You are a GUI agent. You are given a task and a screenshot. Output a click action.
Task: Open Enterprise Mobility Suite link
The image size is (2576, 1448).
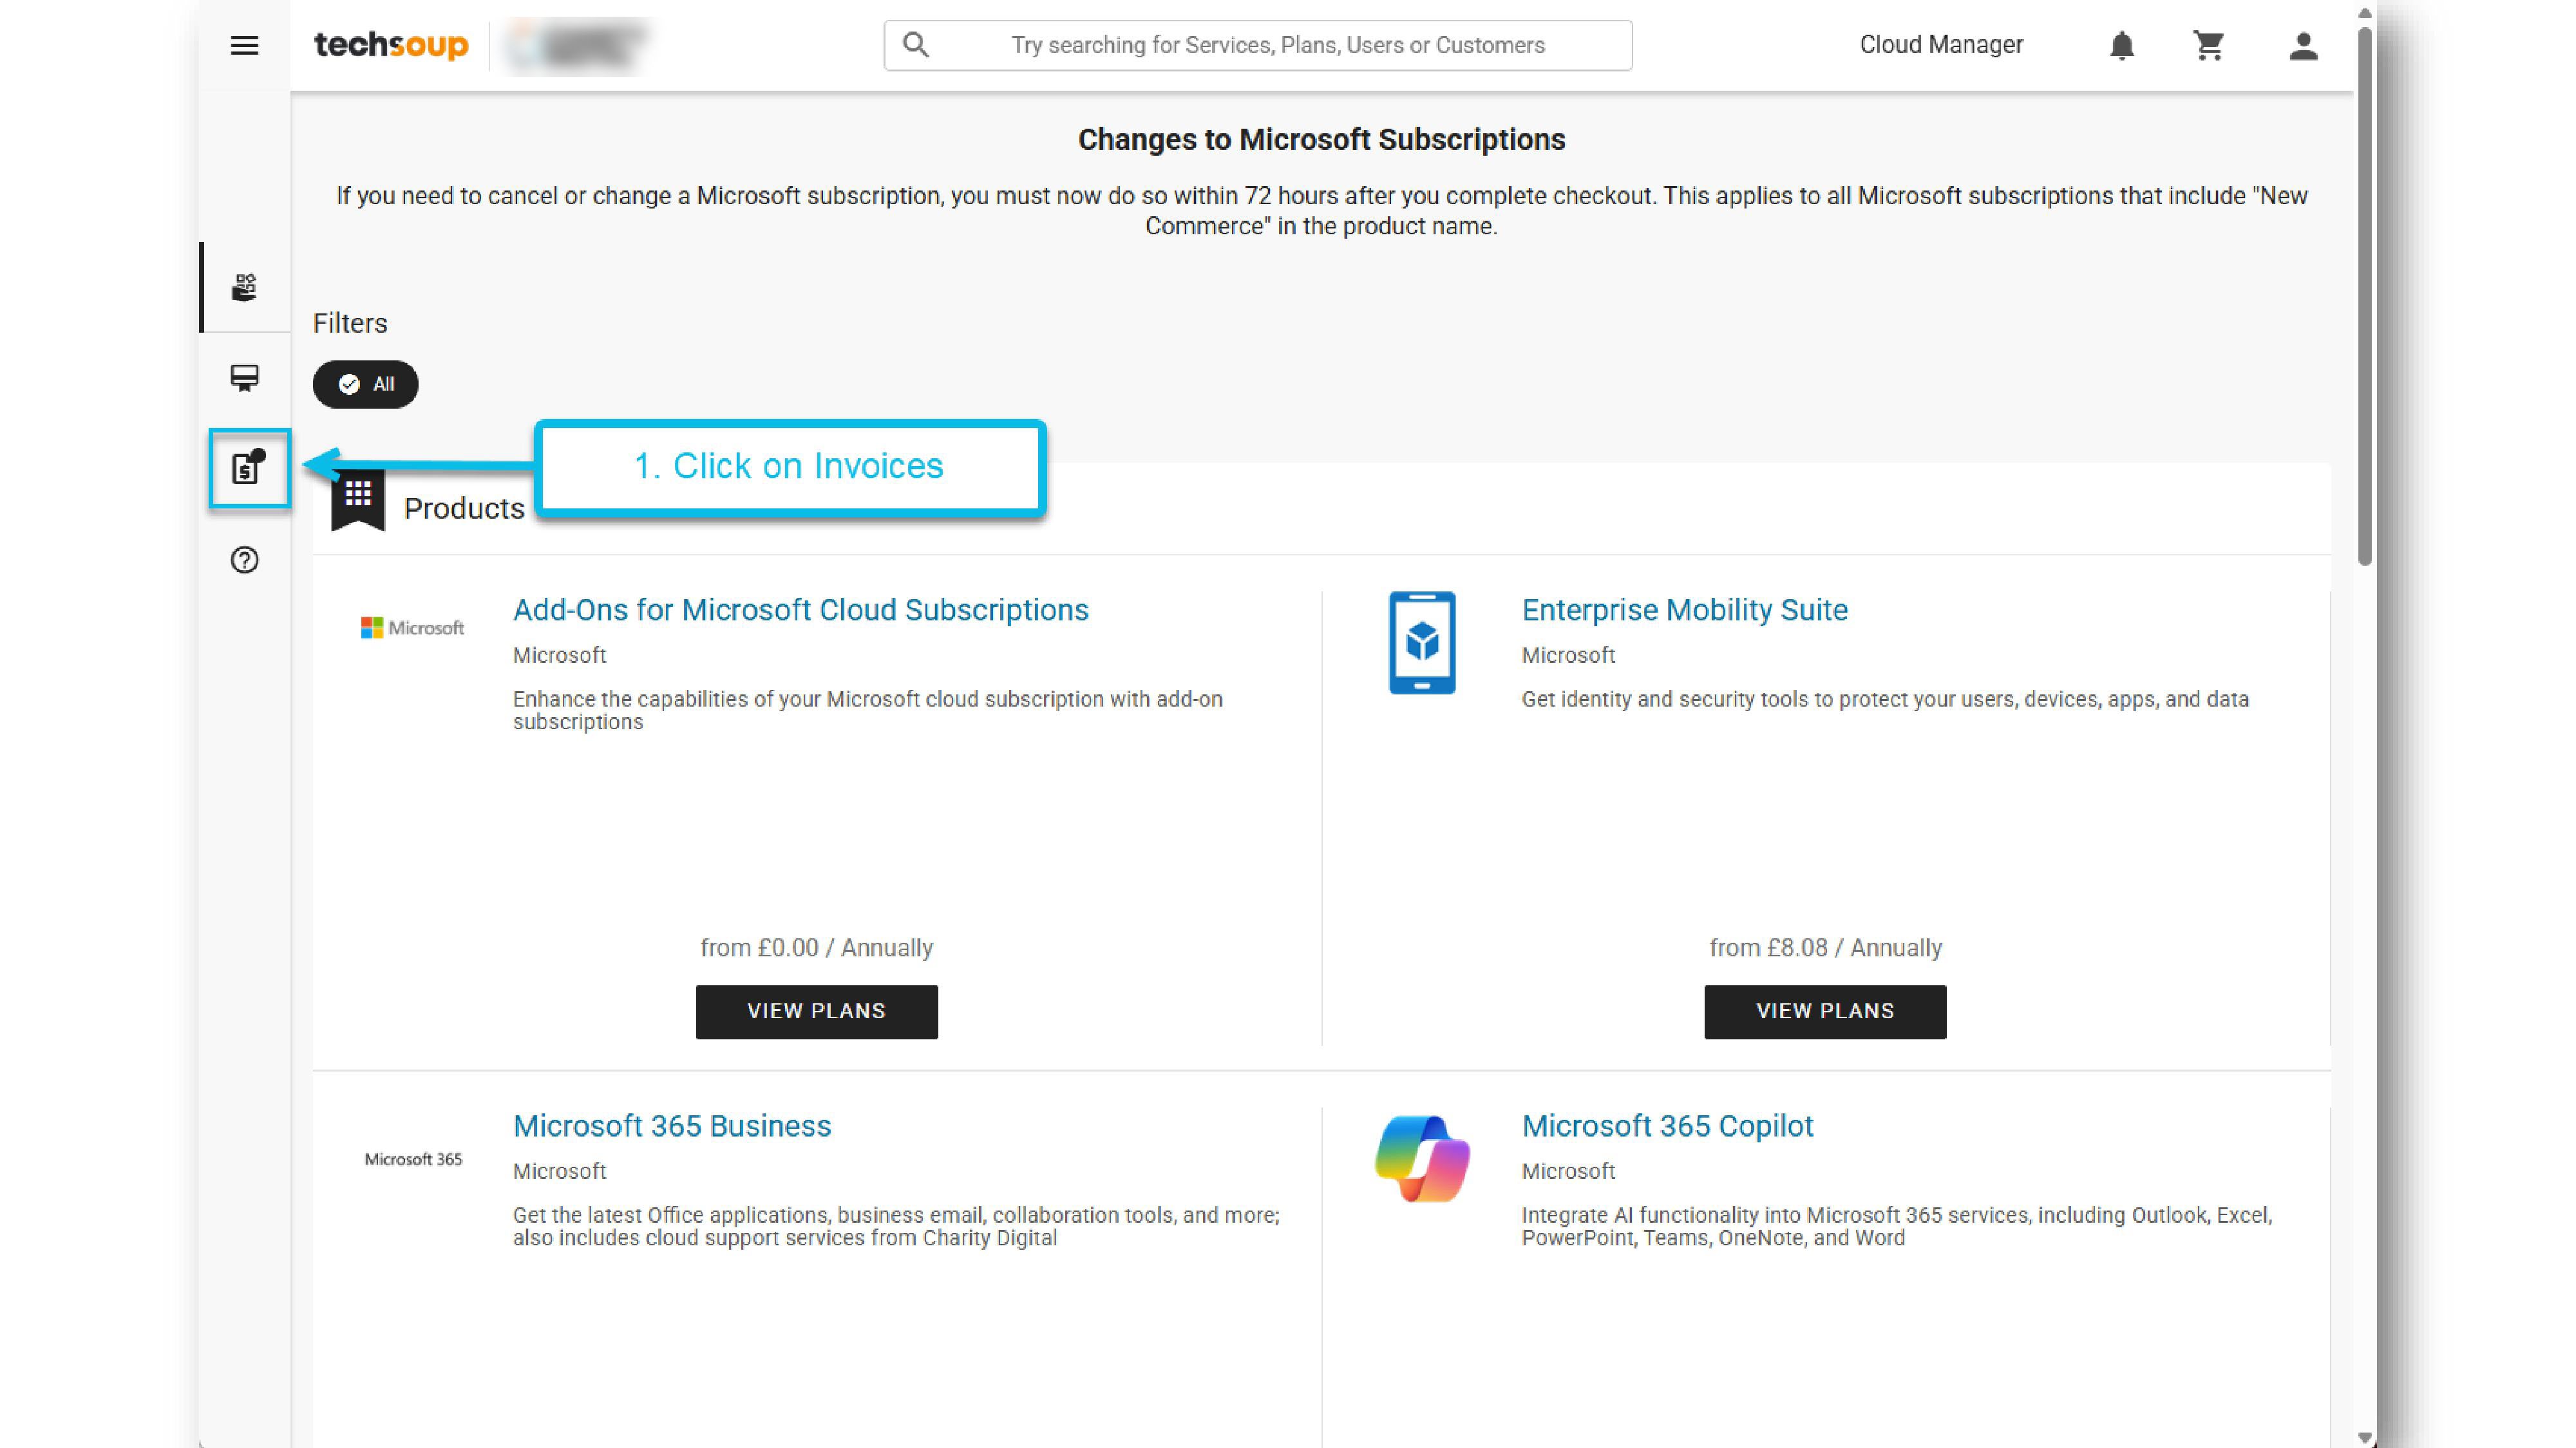(1685, 609)
